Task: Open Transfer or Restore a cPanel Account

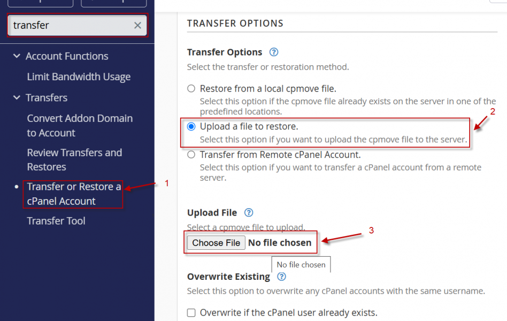Action: [x=74, y=194]
